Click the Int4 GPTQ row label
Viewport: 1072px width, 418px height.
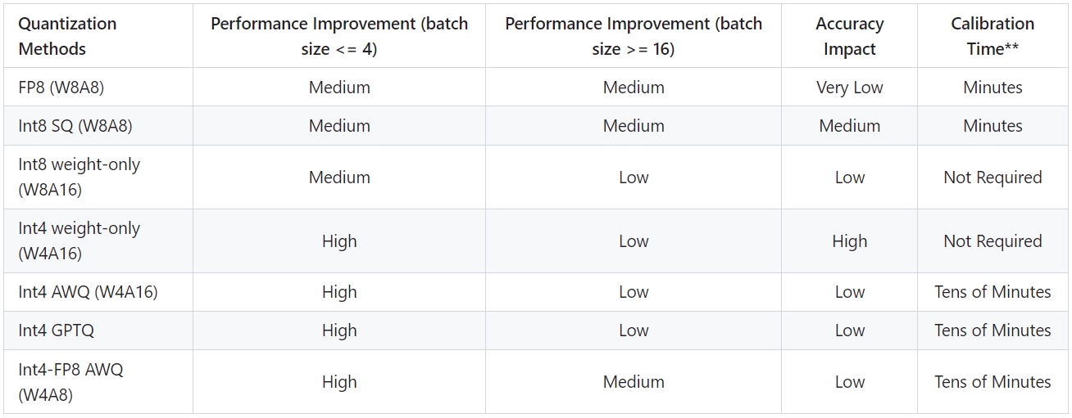click(x=57, y=330)
